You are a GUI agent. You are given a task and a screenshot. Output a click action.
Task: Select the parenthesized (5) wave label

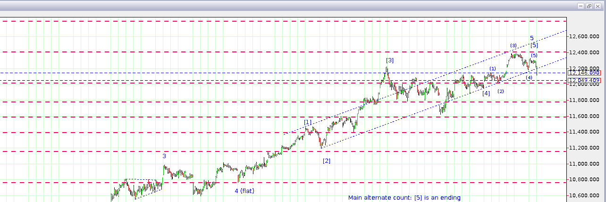tap(534, 56)
